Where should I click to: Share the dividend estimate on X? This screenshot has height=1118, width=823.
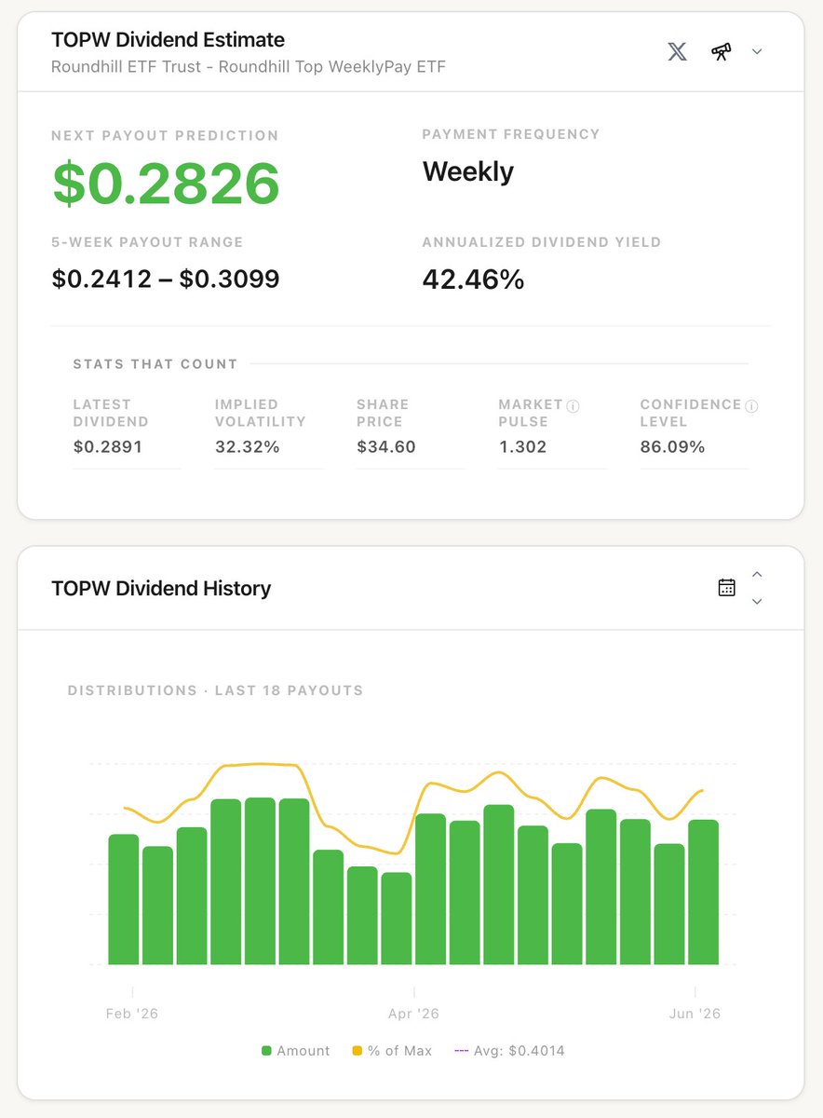[x=678, y=51]
